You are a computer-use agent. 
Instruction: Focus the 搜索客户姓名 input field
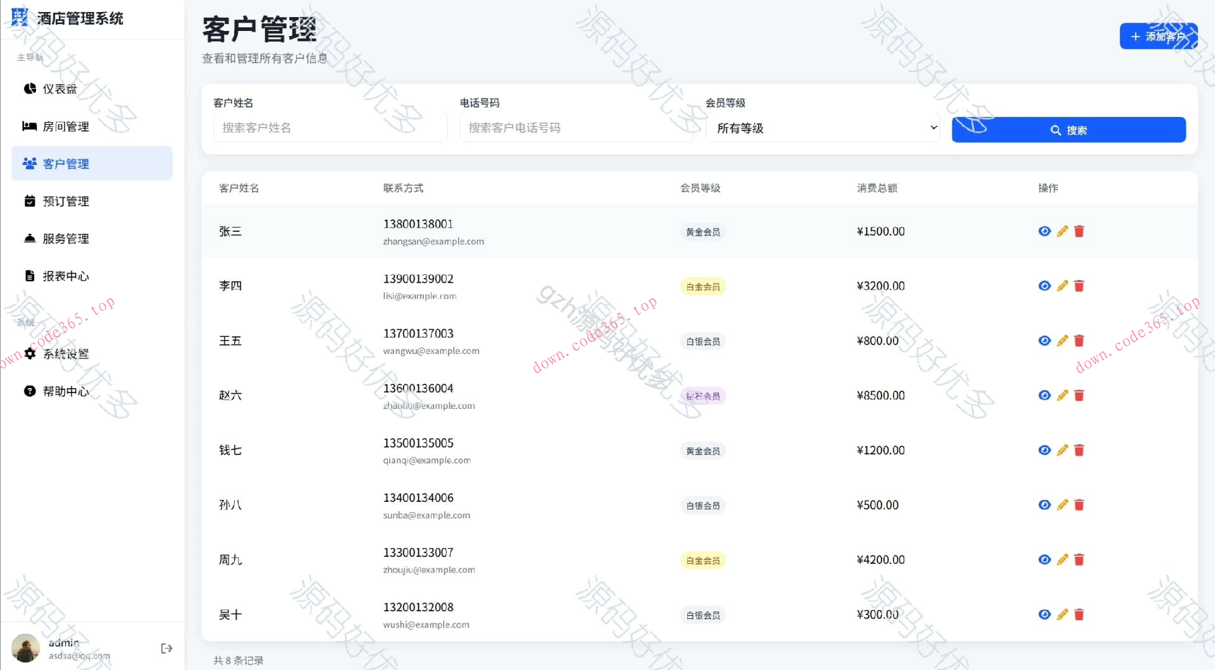pyautogui.click(x=330, y=128)
